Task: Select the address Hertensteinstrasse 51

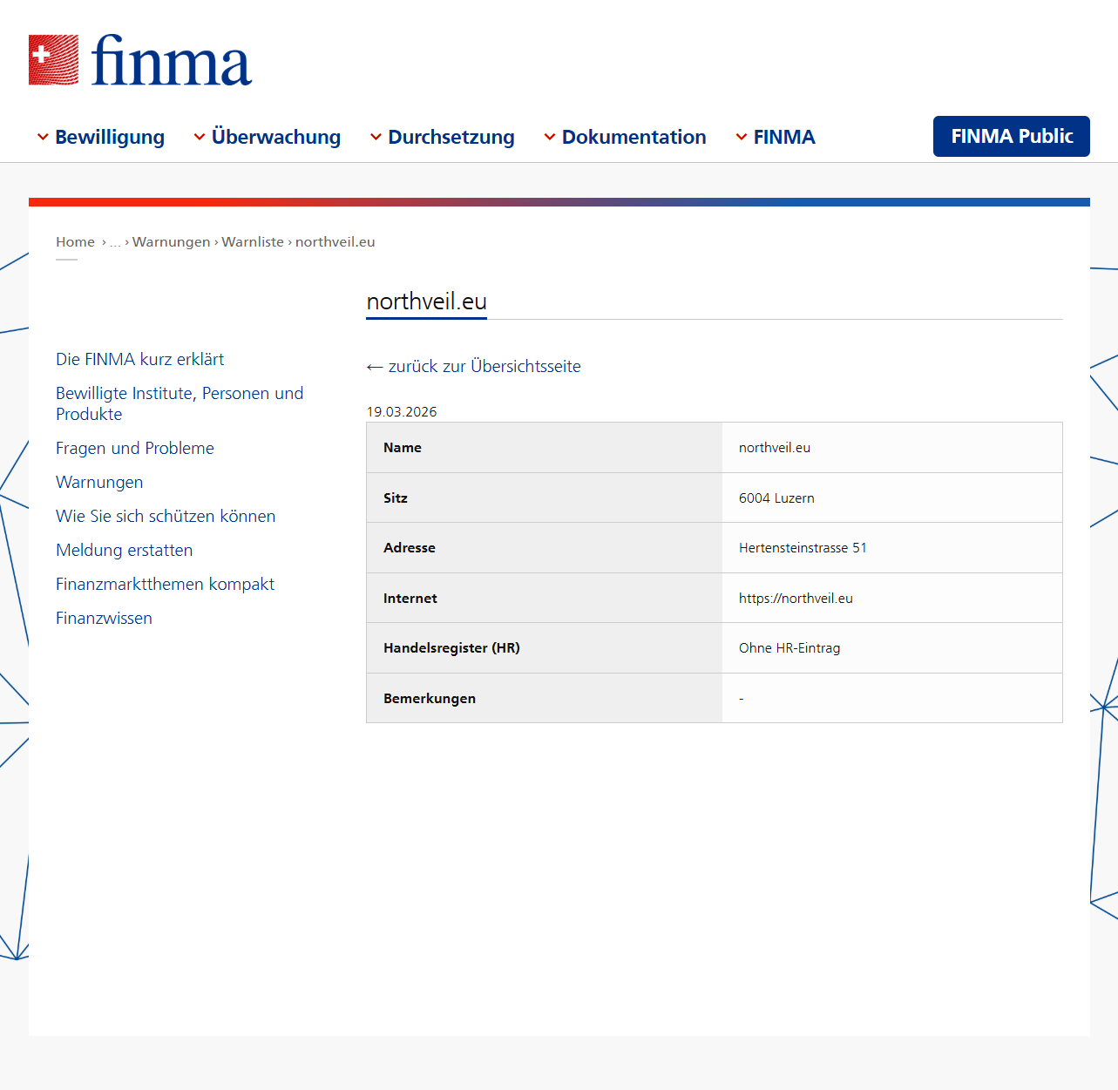Action: point(803,548)
